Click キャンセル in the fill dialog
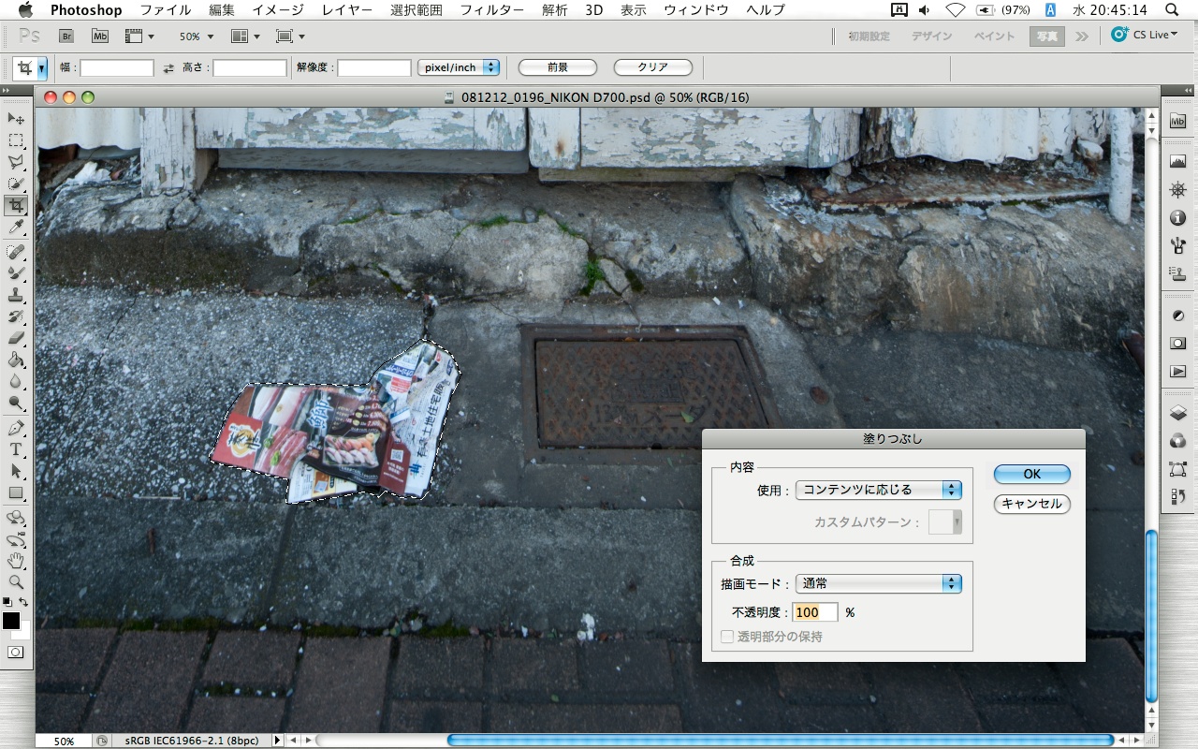The width and height of the screenshot is (1198, 749). click(1031, 504)
